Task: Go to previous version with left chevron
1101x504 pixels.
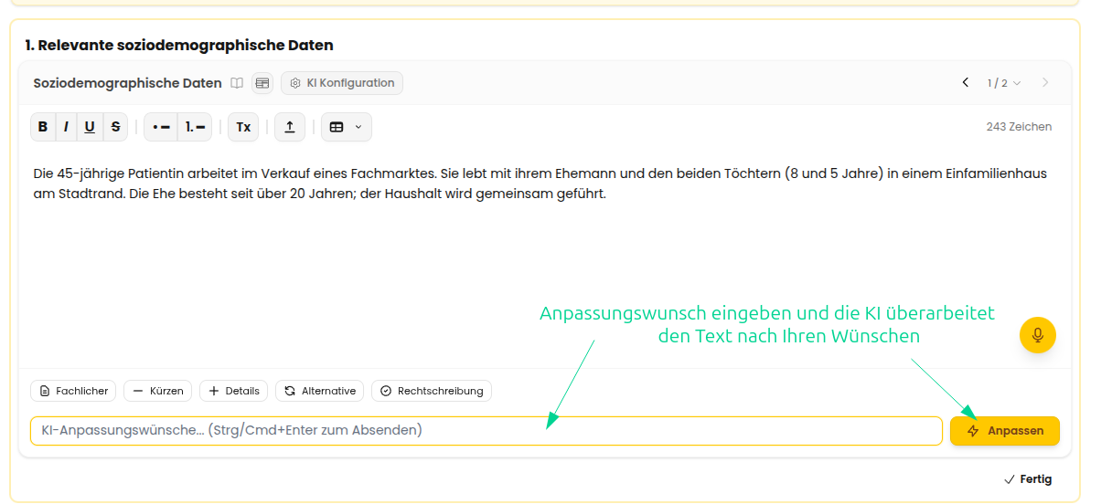Action: [x=966, y=83]
